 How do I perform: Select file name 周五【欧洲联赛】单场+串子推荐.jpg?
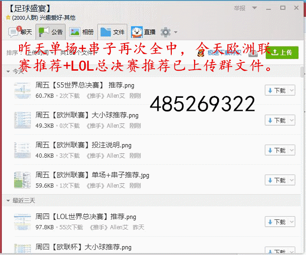tap(92, 175)
